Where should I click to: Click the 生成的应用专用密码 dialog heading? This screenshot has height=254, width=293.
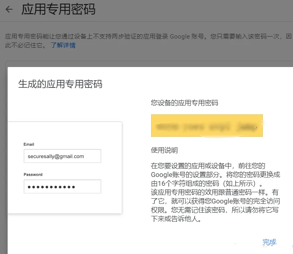(60, 84)
